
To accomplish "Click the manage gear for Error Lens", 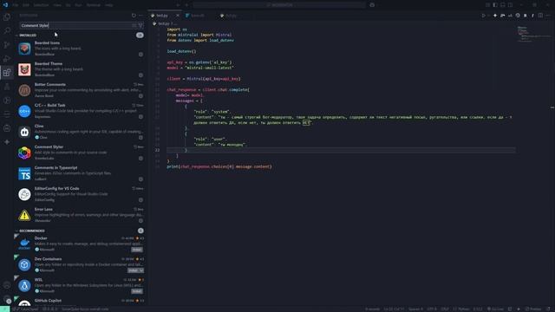I will coord(140,221).
